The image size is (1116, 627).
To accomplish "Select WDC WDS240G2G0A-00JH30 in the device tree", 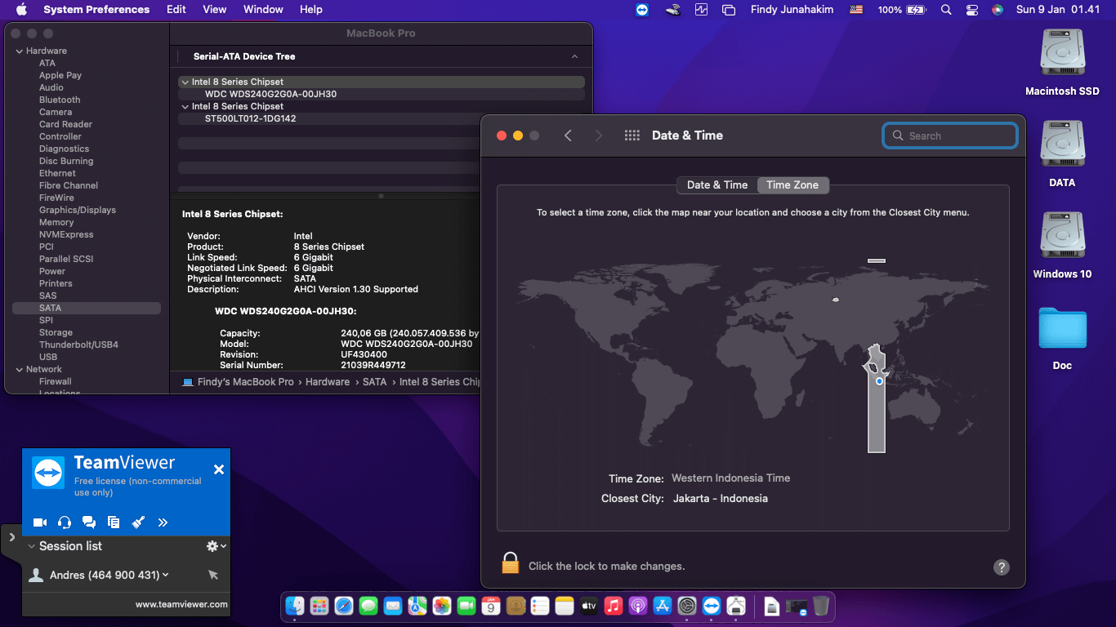I will (270, 94).
